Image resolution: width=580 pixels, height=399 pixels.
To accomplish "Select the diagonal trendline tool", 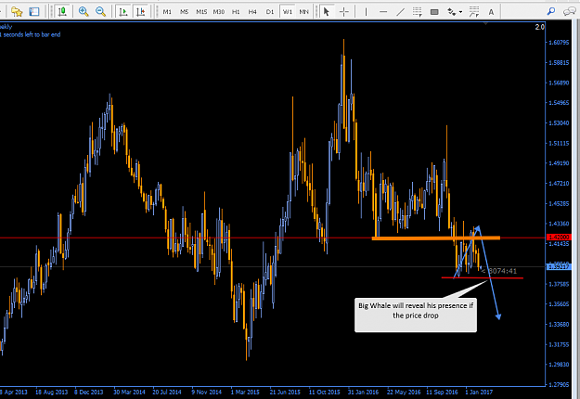I will (400, 12).
